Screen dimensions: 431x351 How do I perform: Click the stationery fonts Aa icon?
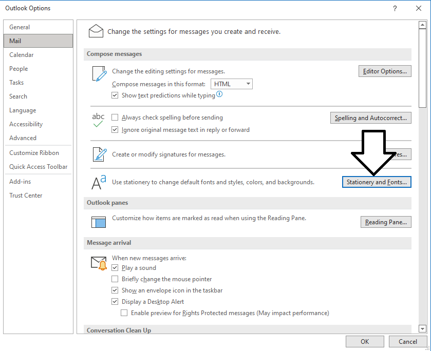(x=99, y=182)
